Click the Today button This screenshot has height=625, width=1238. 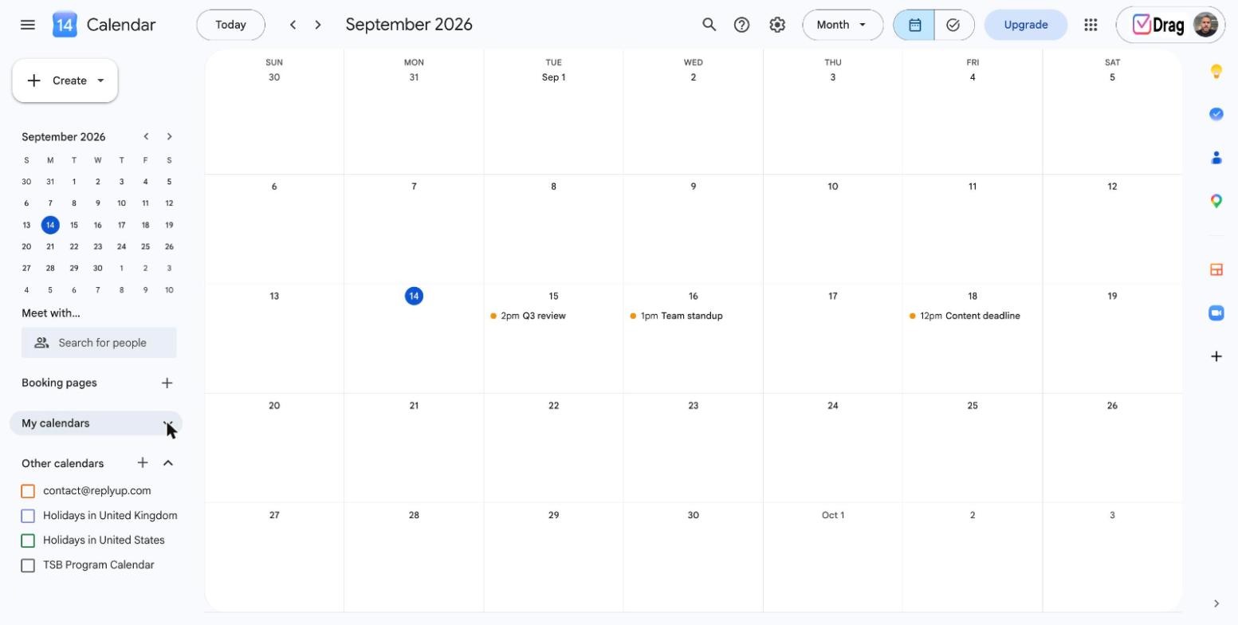[230, 25]
